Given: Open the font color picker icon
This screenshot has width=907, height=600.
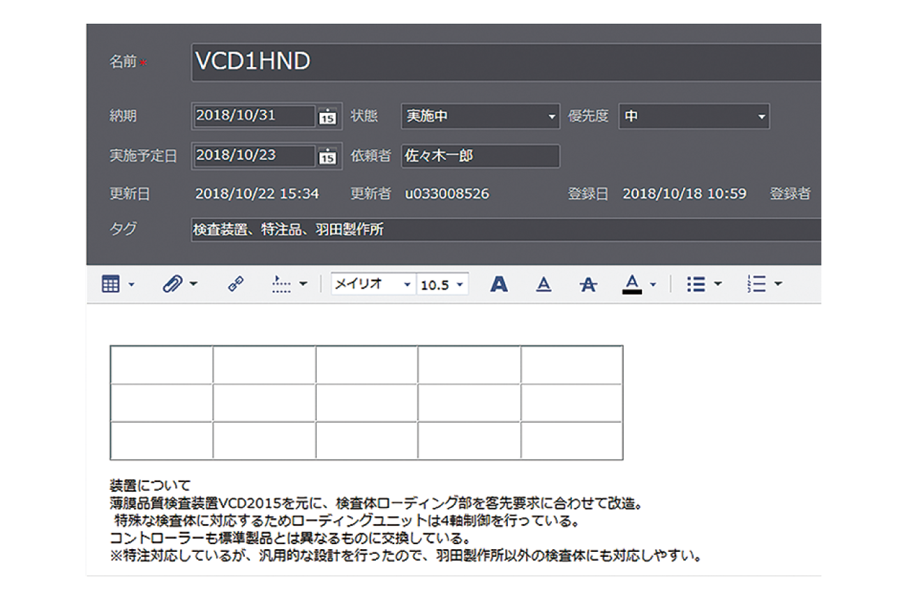Looking at the screenshot, I should 631,283.
